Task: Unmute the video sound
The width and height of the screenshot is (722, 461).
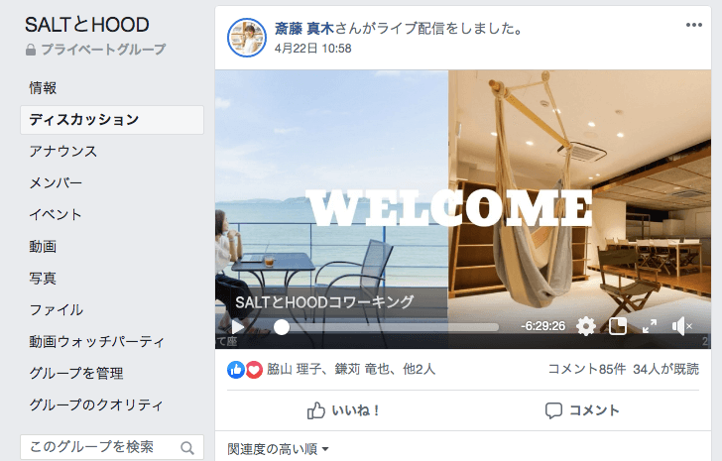Action: coord(682,326)
